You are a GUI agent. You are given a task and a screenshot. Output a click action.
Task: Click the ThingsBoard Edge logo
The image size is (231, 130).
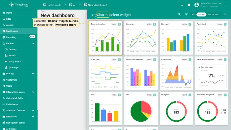[x=19, y=5]
